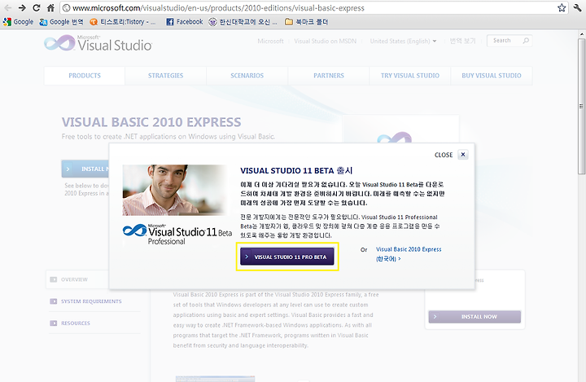Open the PARTNERS menu tab

(x=329, y=76)
